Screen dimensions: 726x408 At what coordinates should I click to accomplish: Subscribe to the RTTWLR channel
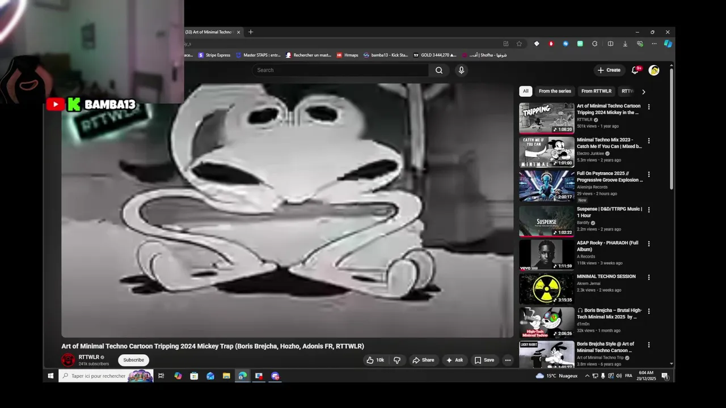(133, 360)
